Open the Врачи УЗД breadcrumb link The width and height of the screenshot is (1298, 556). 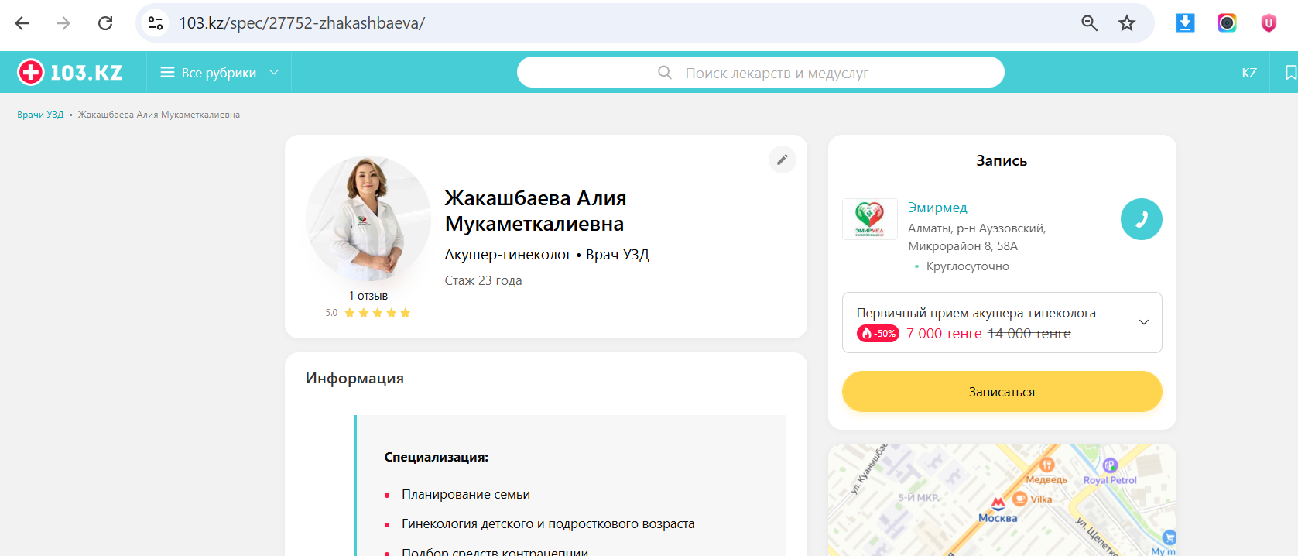(40, 115)
